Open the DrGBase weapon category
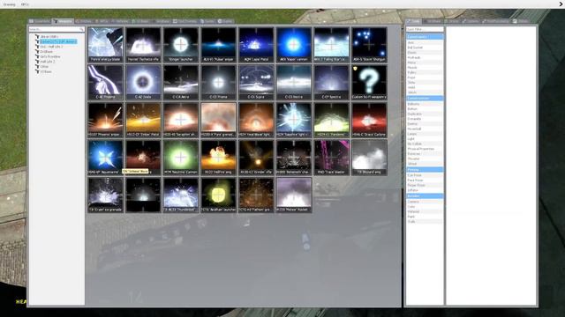Screen dimensions: 565x317 pos(47,51)
